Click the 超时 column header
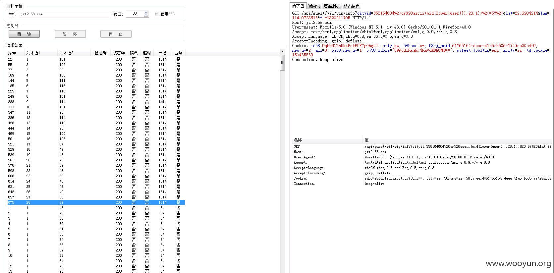This screenshot has width=554, height=273. point(147,53)
